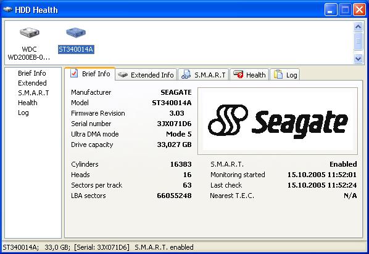Choose Health in the left sidebar
The width and height of the screenshot is (369, 254).
tap(28, 103)
